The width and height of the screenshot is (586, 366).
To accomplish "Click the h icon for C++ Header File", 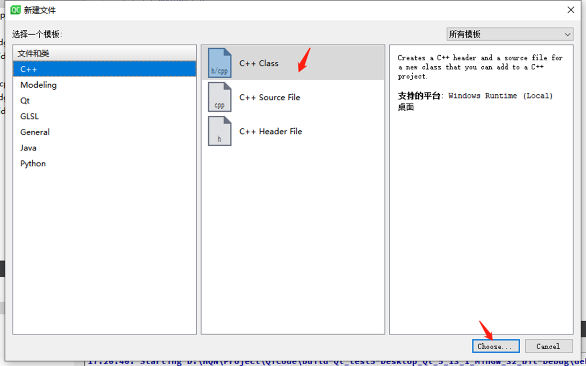I will pyautogui.click(x=220, y=131).
